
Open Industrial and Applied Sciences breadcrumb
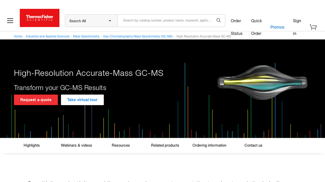tap(48, 36)
